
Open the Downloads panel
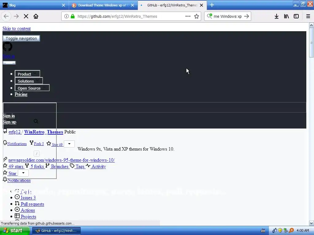coord(277,17)
